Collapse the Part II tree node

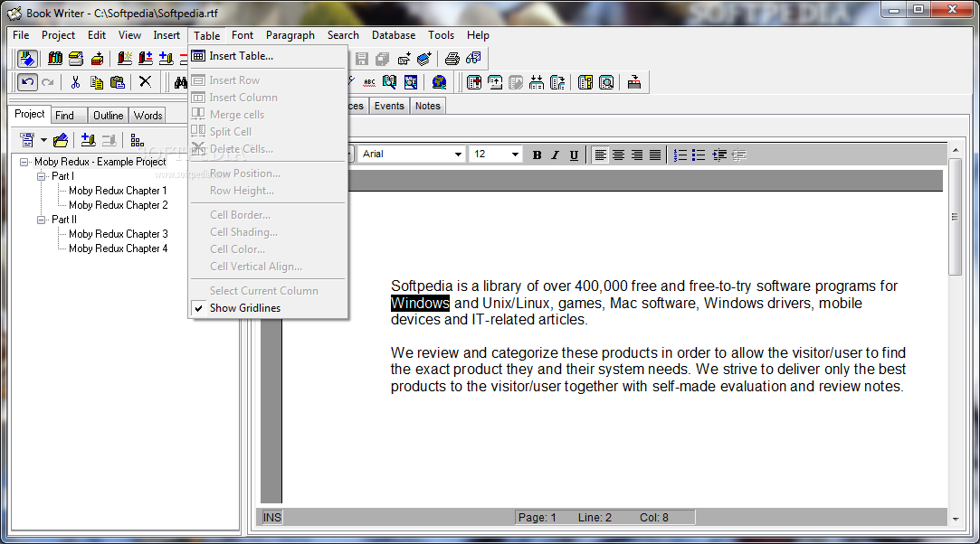click(x=42, y=220)
